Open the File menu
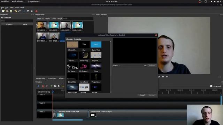 tap(2, 8)
